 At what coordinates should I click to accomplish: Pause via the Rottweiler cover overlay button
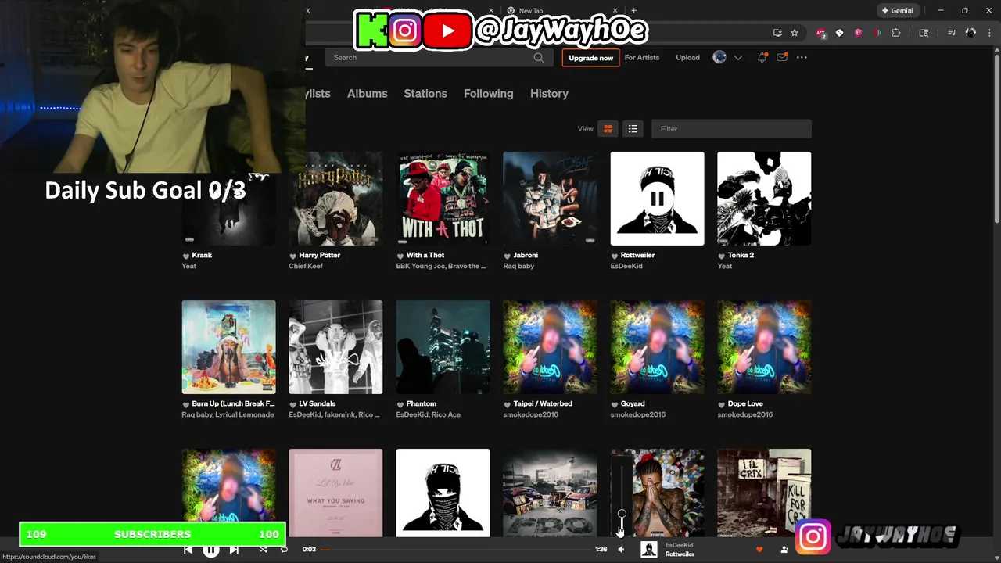657,199
